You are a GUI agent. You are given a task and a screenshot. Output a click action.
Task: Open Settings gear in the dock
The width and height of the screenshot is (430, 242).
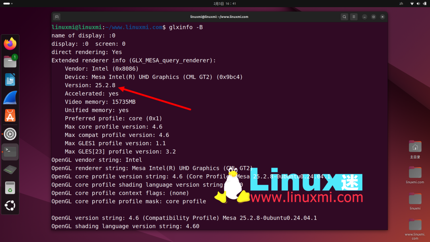click(10, 134)
